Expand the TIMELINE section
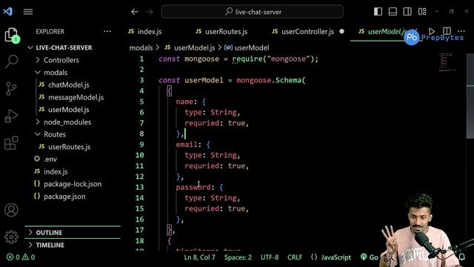The image size is (474, 267). click(x=50, y=245)
